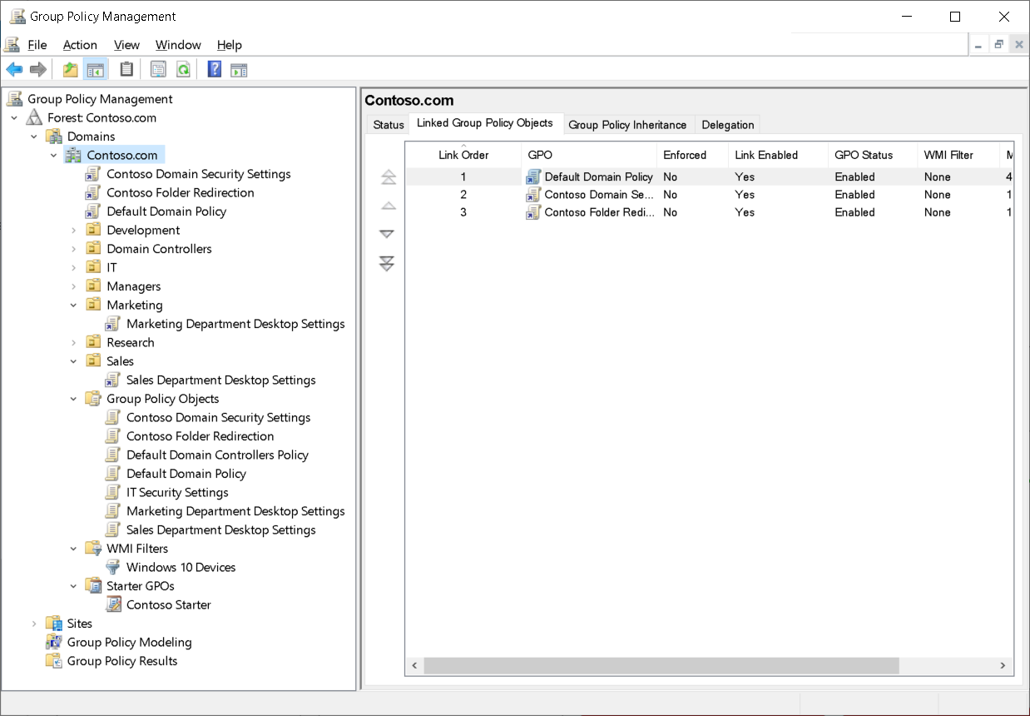Click the Forward navigation arrow icon
The image size is (1030, 716).
click(x=37, y=69)
